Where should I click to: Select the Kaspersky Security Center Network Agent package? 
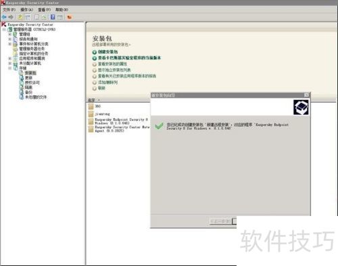coord(119,129)
